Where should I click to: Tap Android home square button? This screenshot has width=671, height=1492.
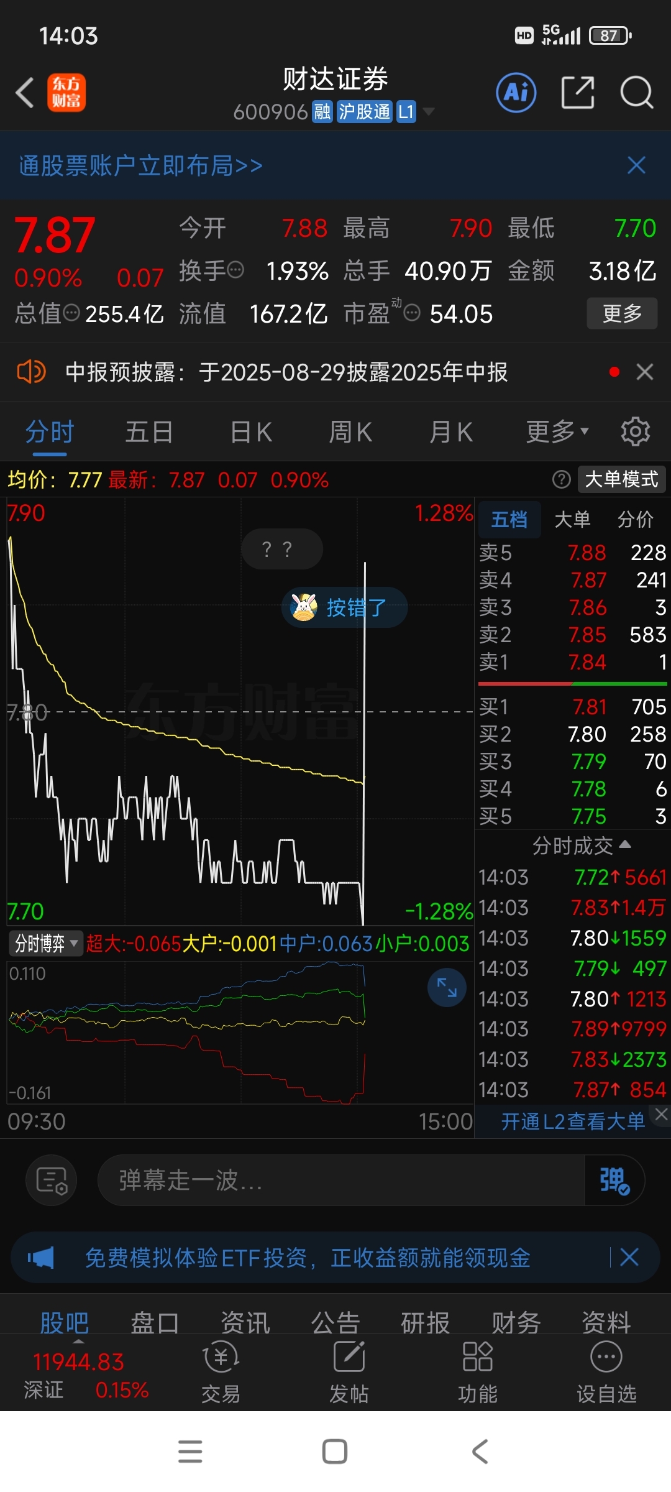(335, 1452)
